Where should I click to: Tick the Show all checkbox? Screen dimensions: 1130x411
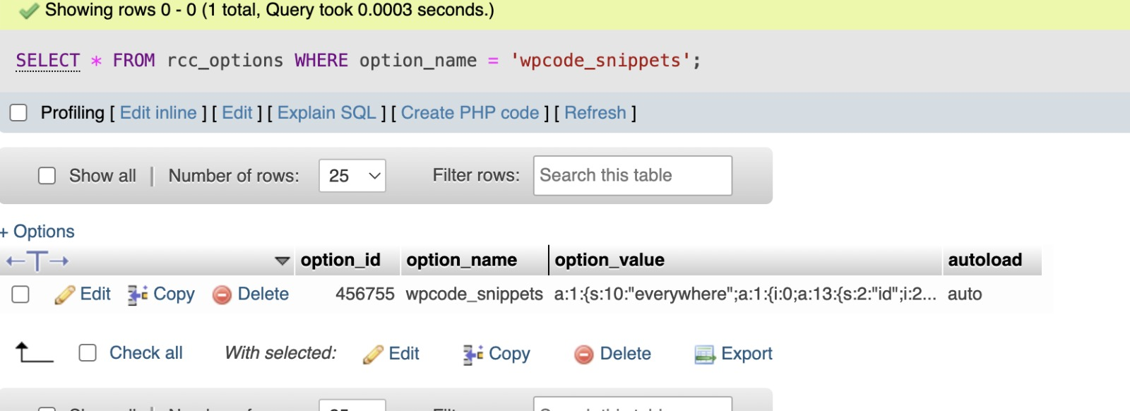click(x=47, y=176)
